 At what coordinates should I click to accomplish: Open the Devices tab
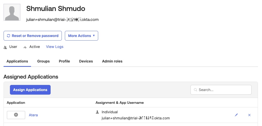86,61
